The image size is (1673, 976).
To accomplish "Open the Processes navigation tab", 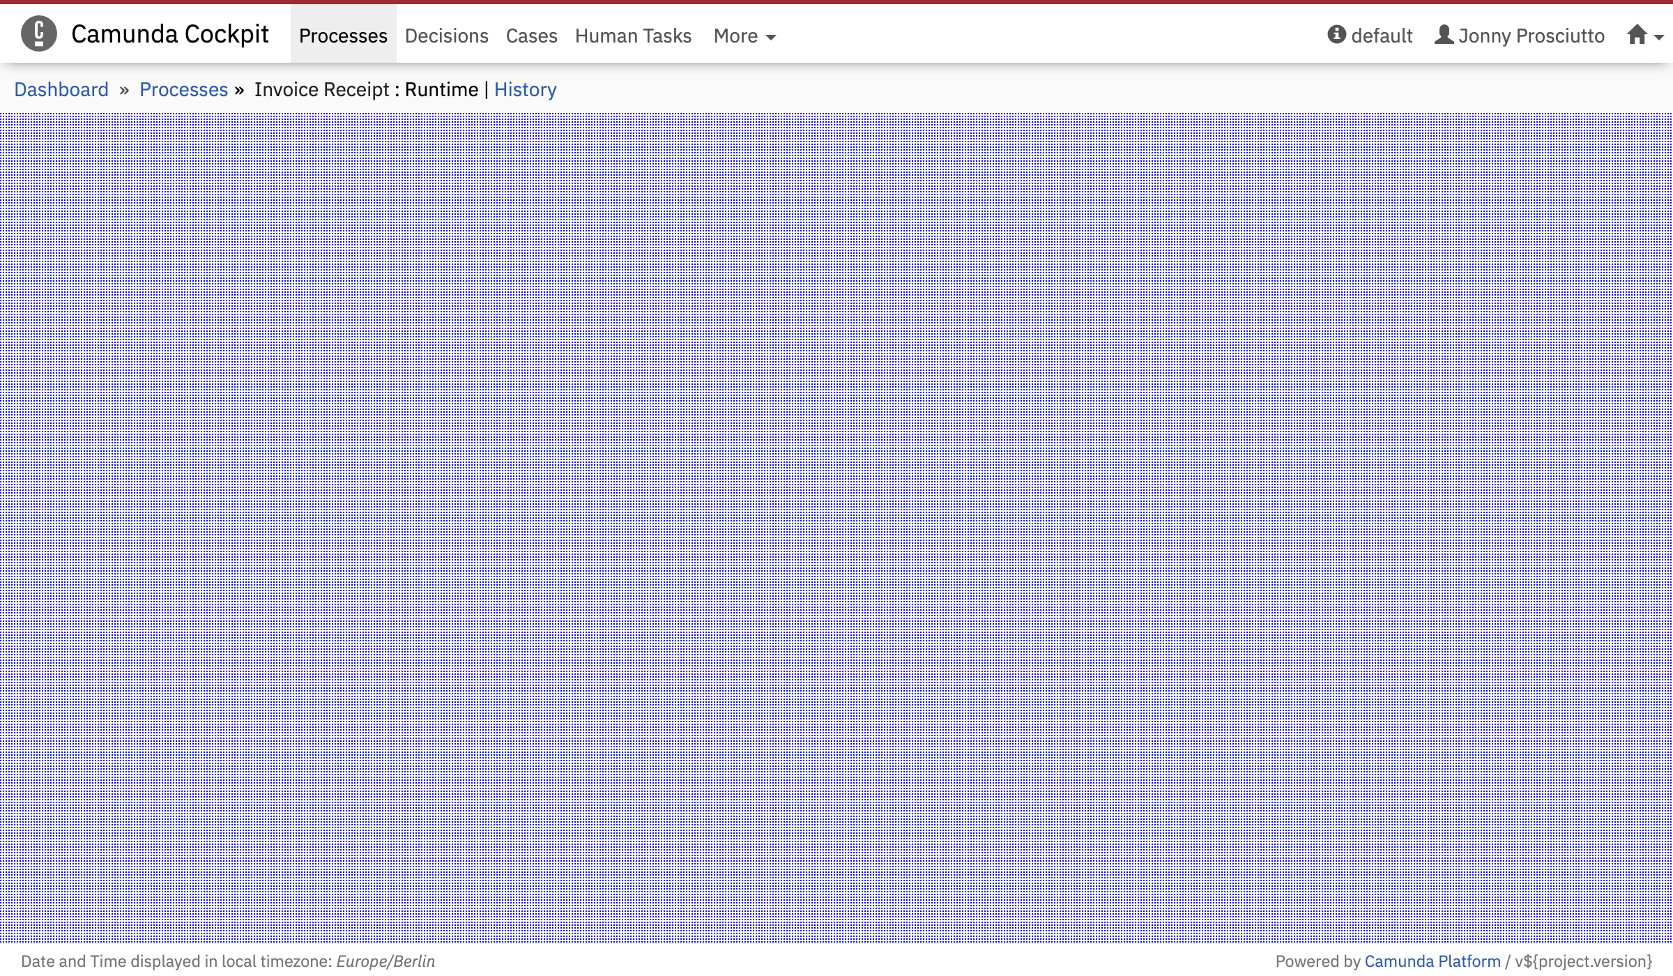I will (343, 36).
